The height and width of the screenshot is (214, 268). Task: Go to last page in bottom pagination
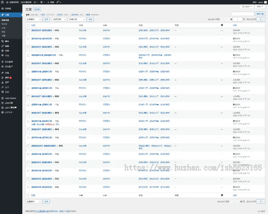pos(263,201)
